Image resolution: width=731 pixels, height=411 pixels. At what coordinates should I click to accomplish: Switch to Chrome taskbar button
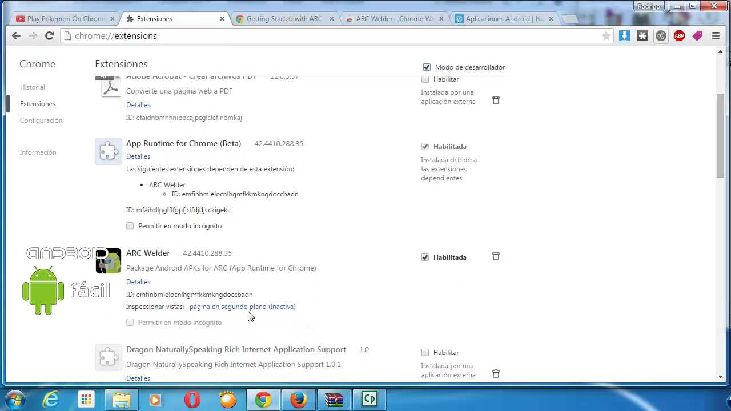[263, 400]
